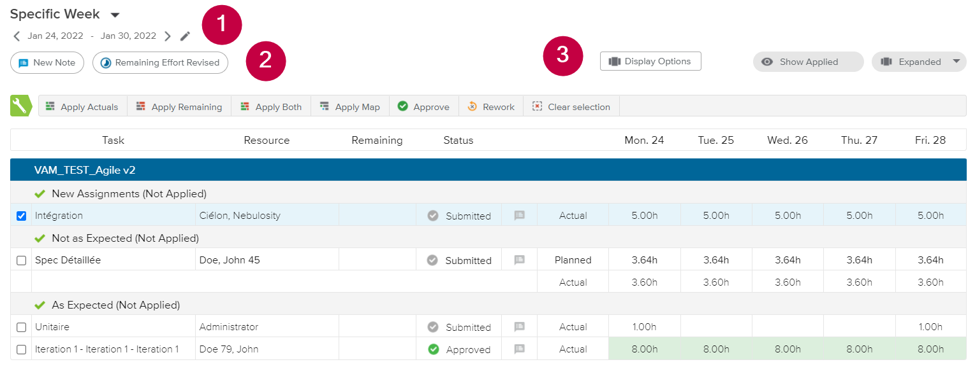Expand the Expanded view mode dropdown

(x=955, y=62)
